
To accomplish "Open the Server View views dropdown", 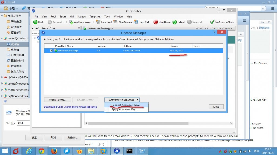I will click(79, 28).
